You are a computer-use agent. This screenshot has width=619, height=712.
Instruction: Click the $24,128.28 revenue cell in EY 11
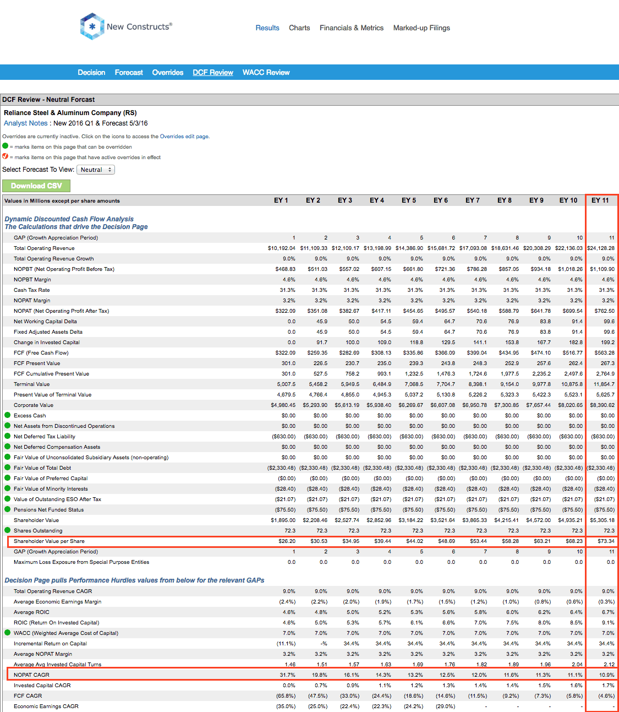(601, 248)
